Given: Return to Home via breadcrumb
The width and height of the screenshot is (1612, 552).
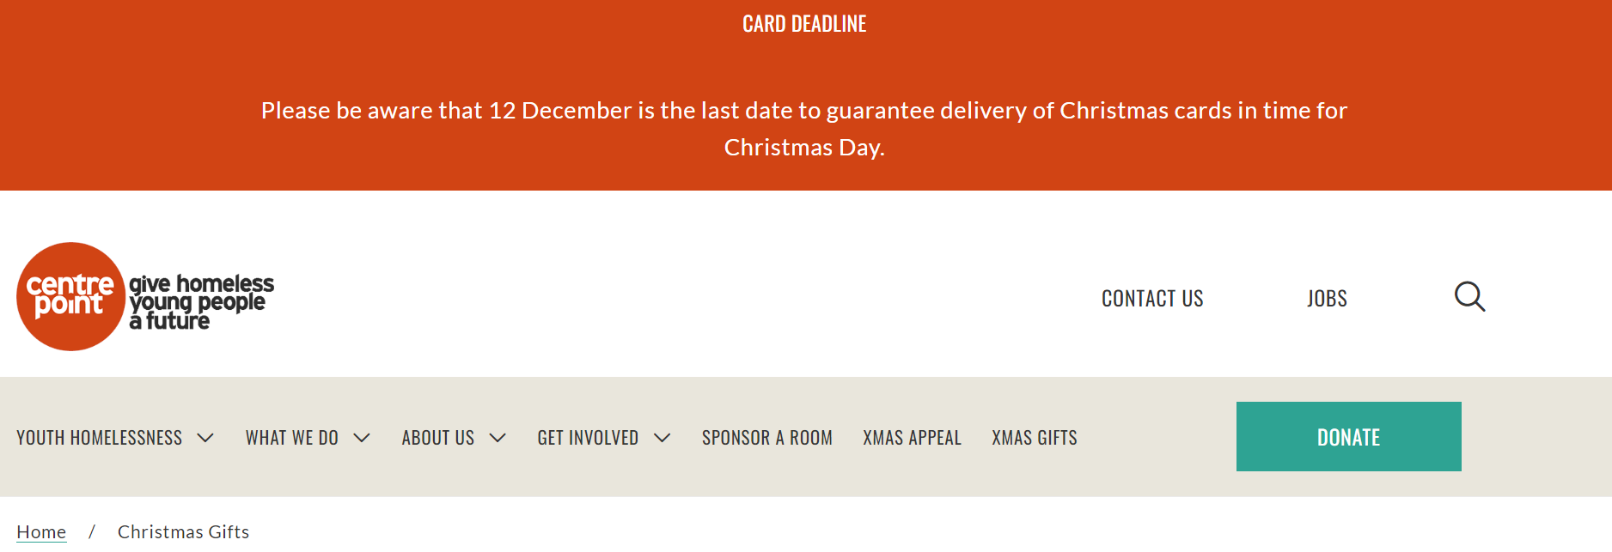Looking at the screenshot, I should pos(41,532).
